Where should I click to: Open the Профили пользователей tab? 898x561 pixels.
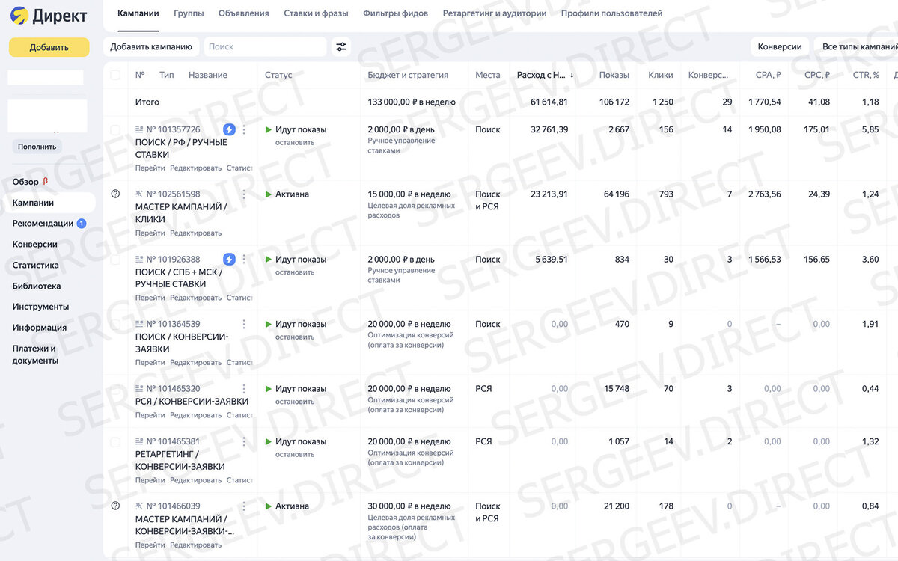pos(611,13)
